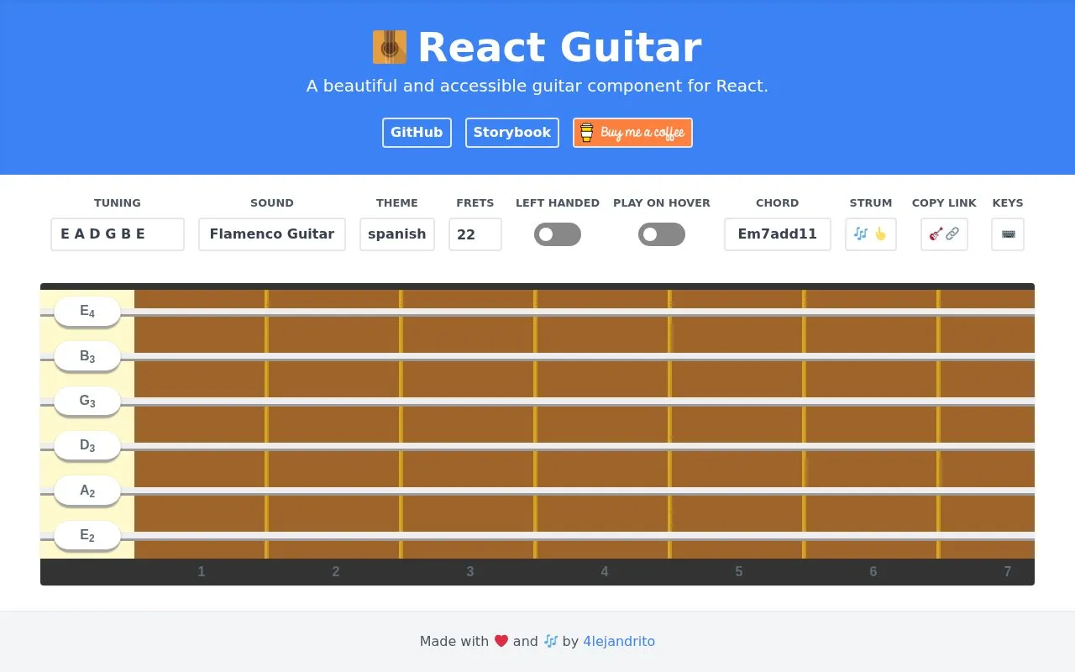Play the open D3 string button

87,446
